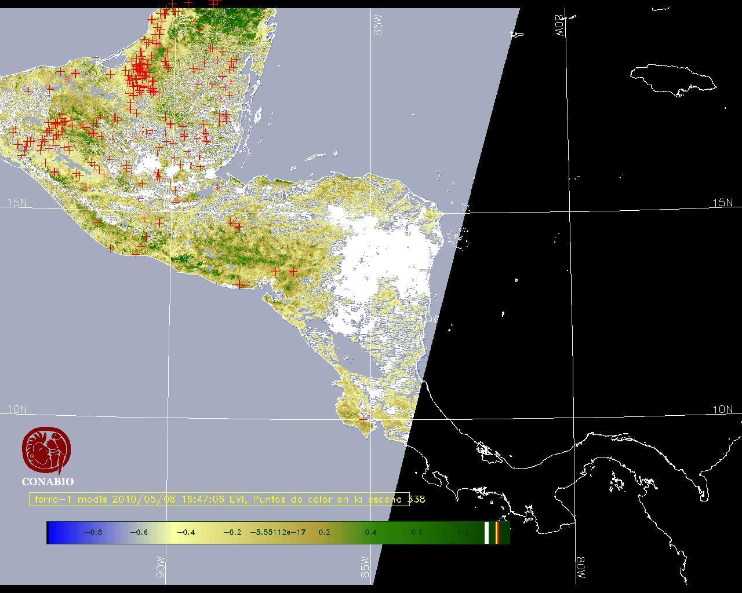Click the 80W longitude label at the bottom

click(581, 569)
